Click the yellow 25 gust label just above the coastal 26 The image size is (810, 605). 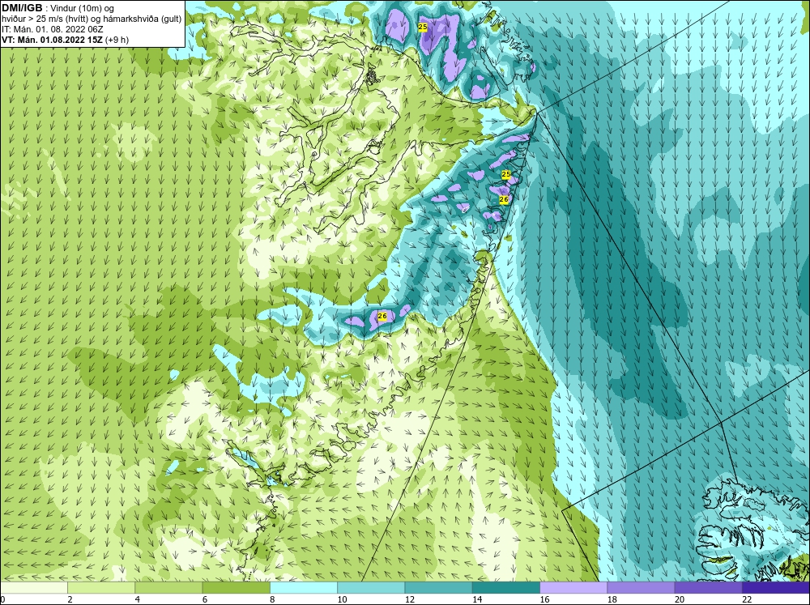click(506, 175)
